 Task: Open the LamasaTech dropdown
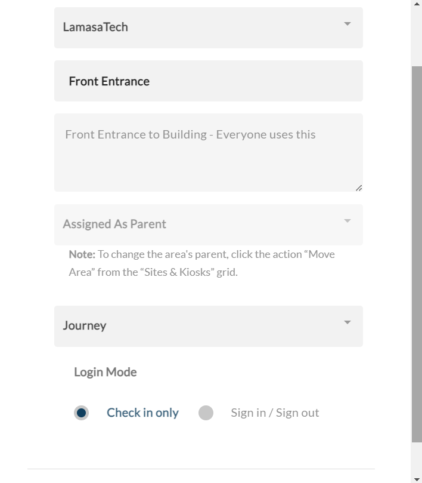pos(208,27)
